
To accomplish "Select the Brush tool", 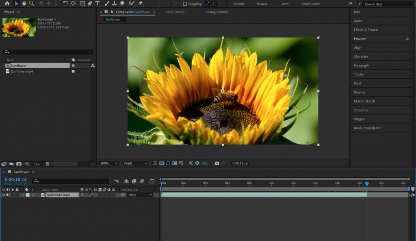I will click(106, 4).
